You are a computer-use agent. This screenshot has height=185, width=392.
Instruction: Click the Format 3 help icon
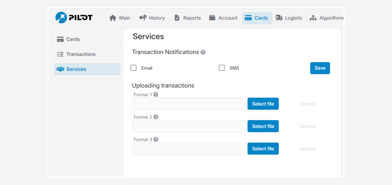point(156,139)
